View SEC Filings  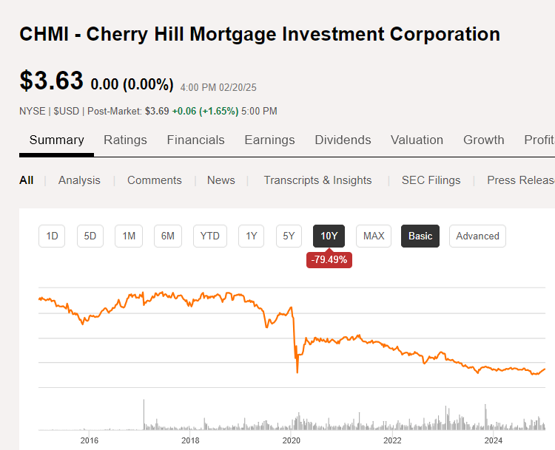tap(431, 180)
